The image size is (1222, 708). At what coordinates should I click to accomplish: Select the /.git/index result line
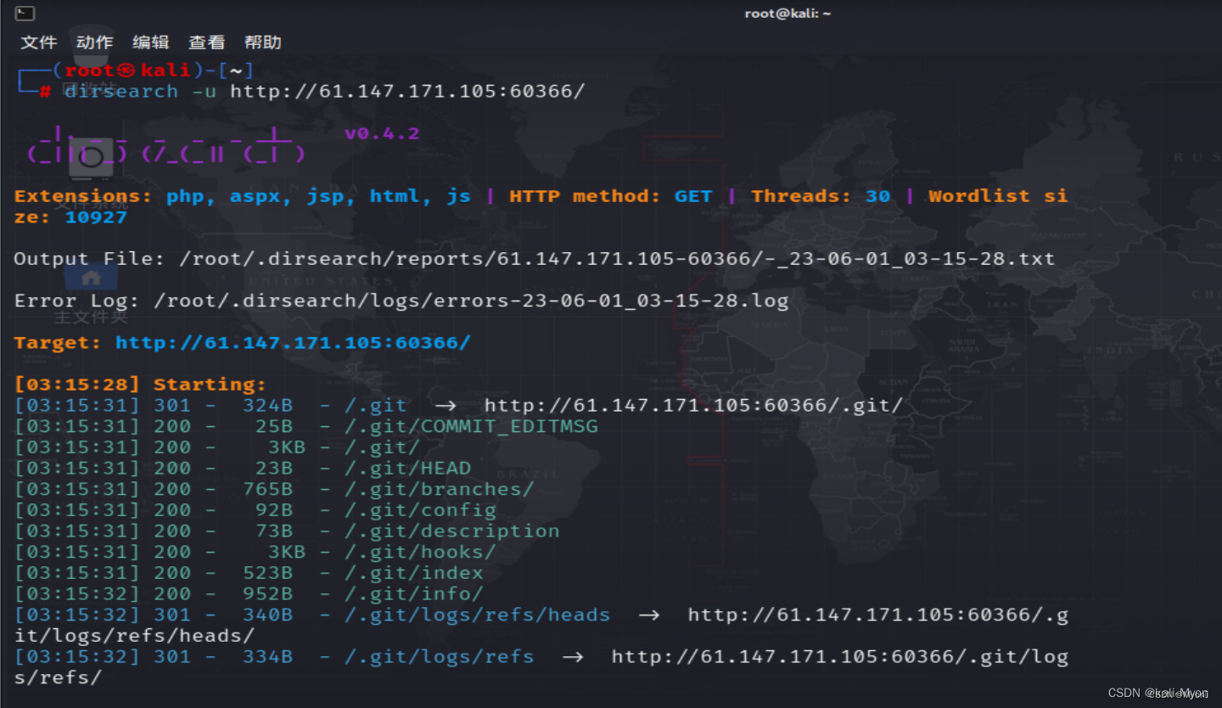(x=249, y=573)
